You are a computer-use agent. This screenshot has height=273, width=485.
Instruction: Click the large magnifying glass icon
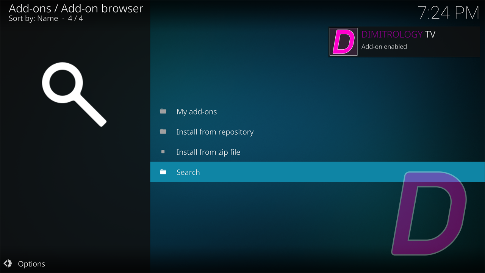(74, 94)
